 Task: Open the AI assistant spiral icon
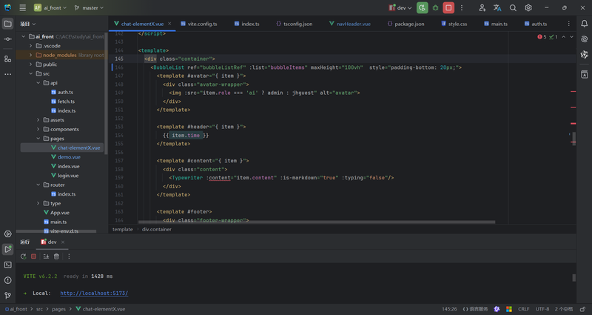584,39
